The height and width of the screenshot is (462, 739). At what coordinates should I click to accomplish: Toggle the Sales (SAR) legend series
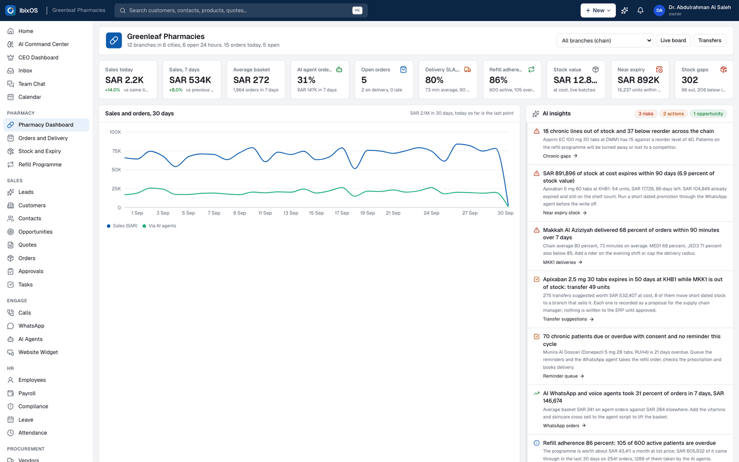[x=122, y=226]
